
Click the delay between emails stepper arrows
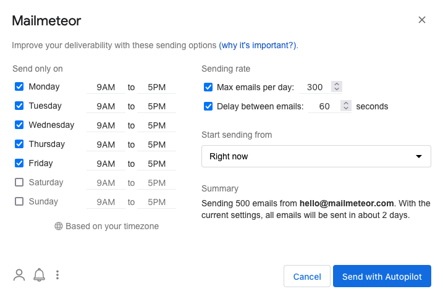tap(346, 106)
